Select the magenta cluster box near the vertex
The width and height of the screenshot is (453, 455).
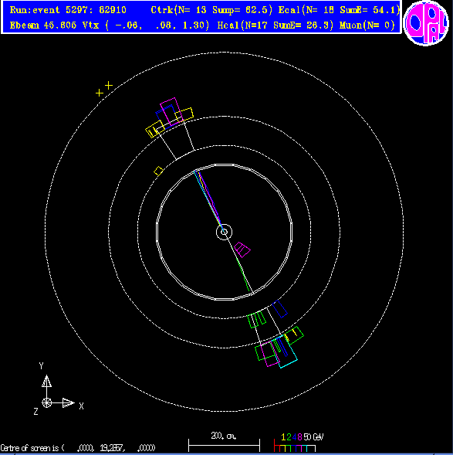[x=242, y=250]
